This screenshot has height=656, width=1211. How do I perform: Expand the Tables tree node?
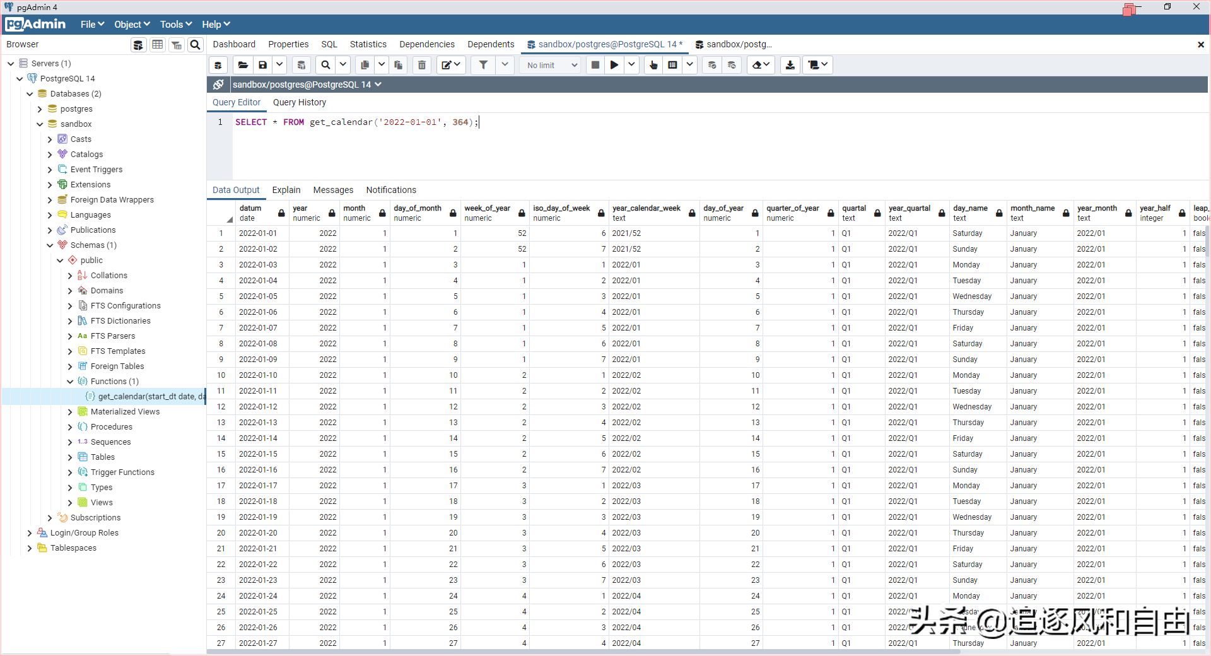pyautogui.click(x=70, y=457)
